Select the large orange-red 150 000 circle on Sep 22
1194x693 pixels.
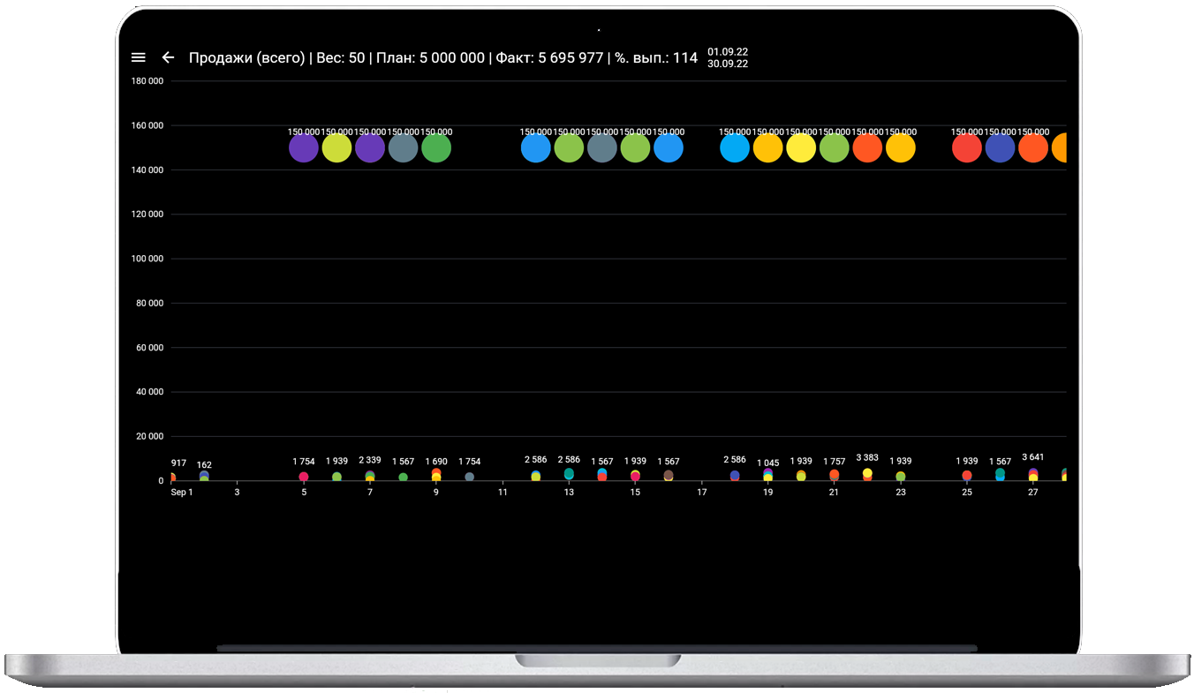(x=867, y=147)
